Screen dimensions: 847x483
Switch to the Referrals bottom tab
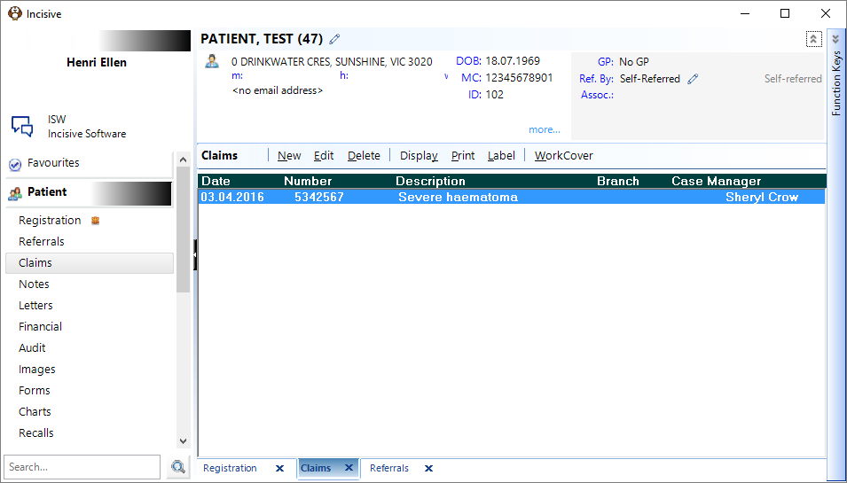389,469
